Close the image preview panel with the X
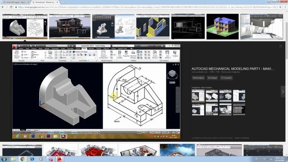Viewport: 288px width, 162px height. click(x=280, y=46)
